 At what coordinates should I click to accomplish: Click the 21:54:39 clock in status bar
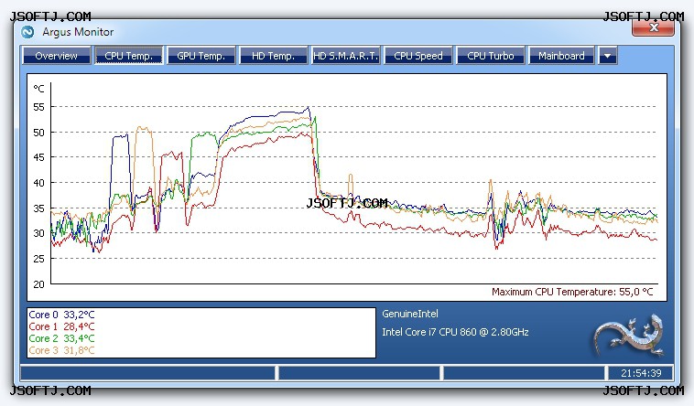point(641,373)
